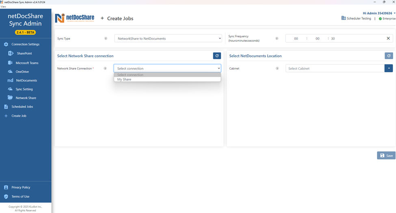Refresh the NetDocuments Location panel
The height and width of the screenshot is (213, 396).
389,56
